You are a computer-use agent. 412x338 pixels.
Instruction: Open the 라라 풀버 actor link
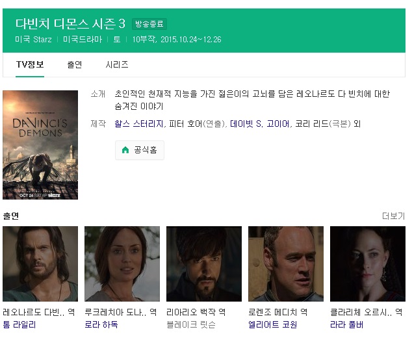pyautogui.click(x=346, y=324)
